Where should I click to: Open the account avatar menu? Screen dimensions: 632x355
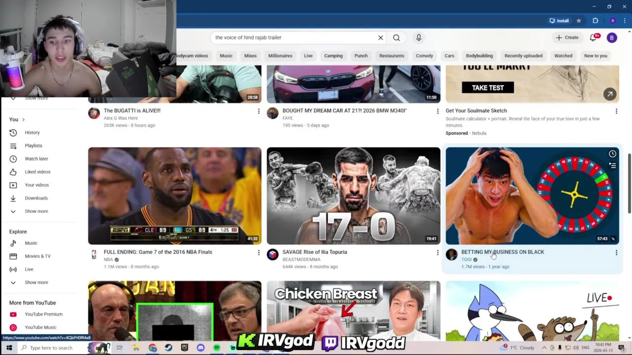point(612,37)
